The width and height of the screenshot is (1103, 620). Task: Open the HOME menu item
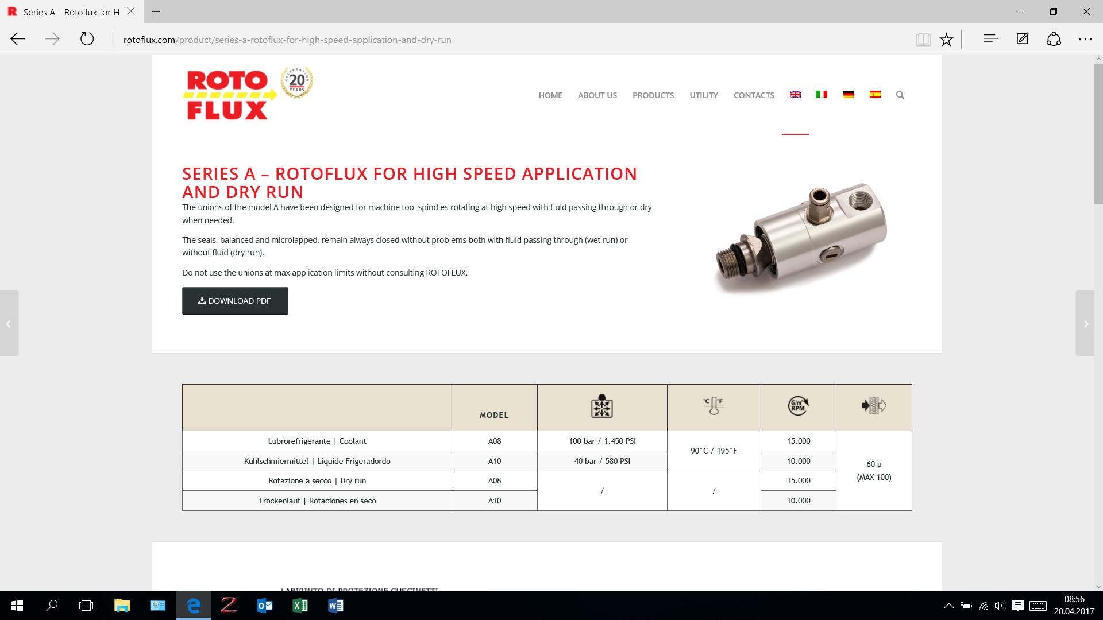(x=550, y=95)
